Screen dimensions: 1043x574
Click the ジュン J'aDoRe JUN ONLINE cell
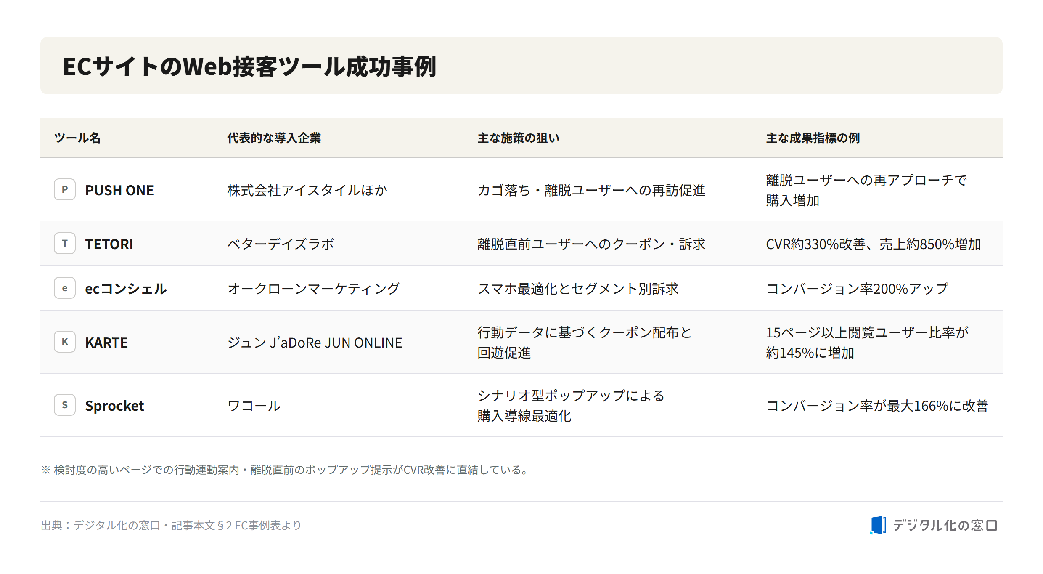point(315,343)
